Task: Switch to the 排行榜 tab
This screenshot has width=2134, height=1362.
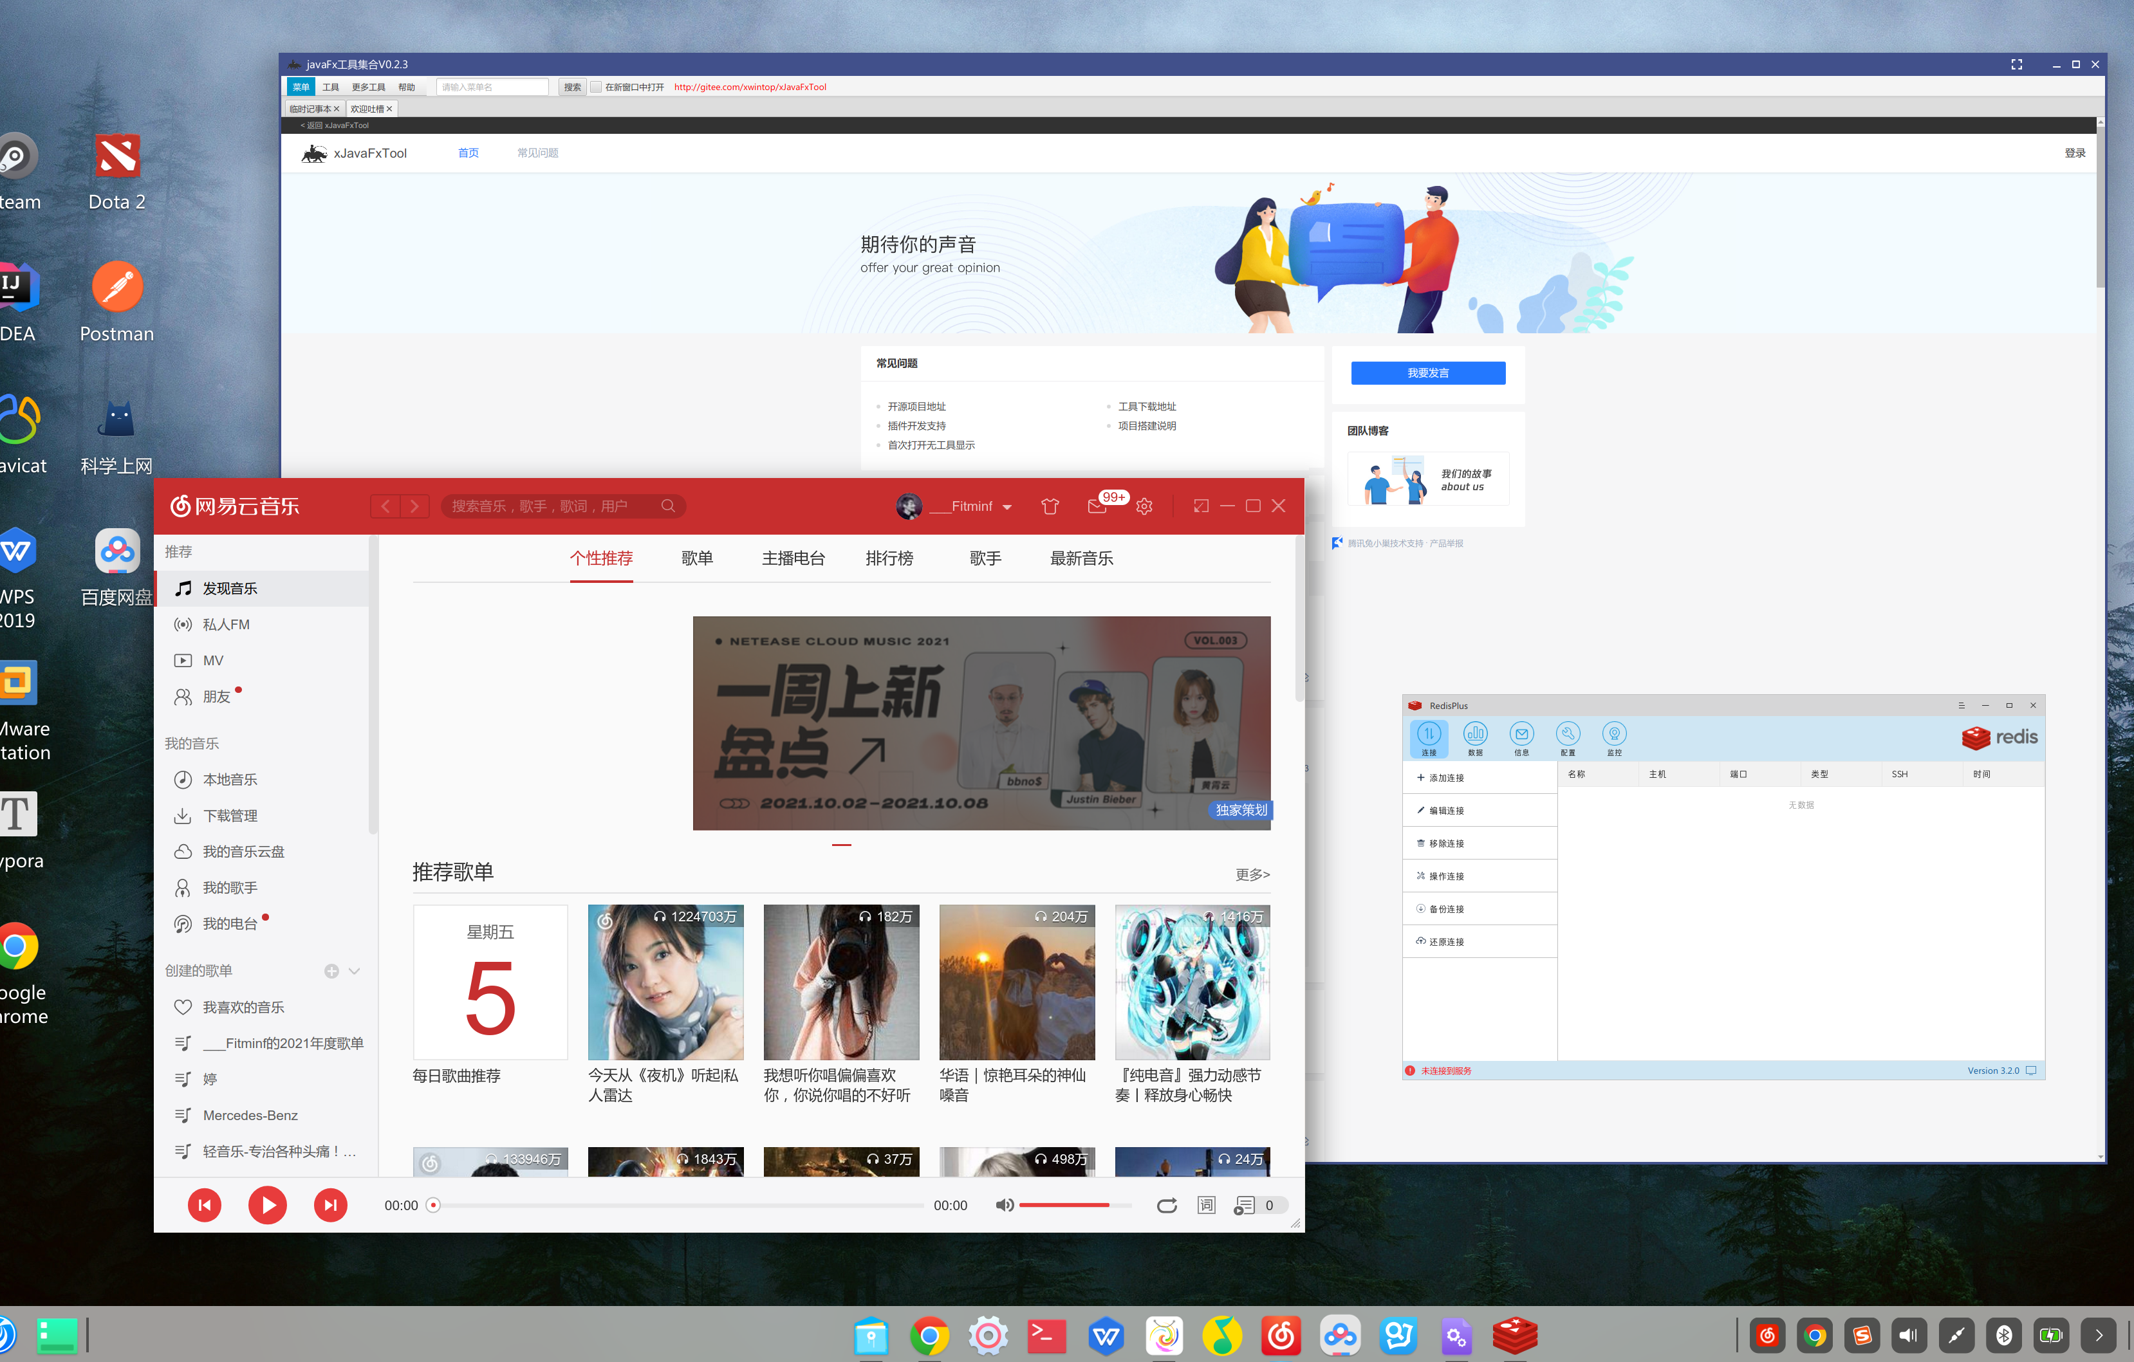Action: tap(889, 558)
